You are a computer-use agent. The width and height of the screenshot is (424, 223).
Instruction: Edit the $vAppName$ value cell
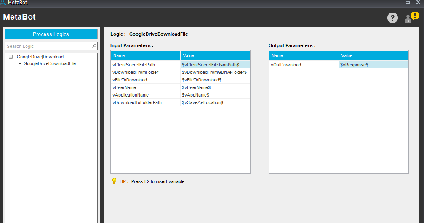(215, 95)
